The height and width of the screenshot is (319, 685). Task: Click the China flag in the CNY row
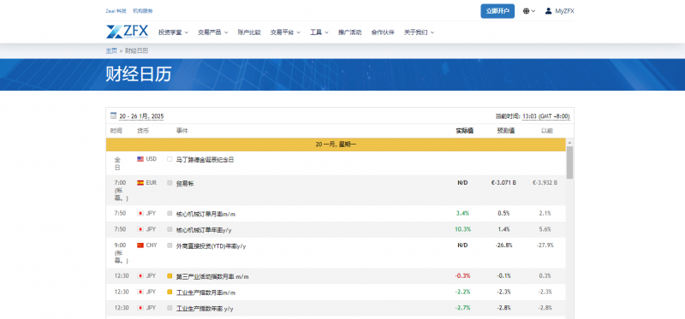[140, 245]
